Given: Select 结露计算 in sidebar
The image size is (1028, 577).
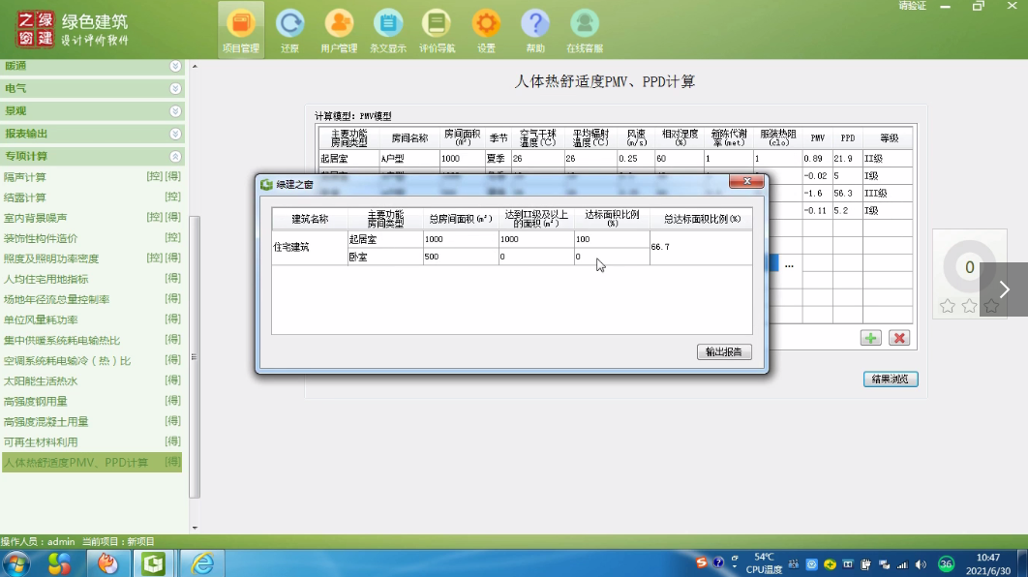Looking at the screenshot, I should pyautogui.click(x=25, y=197).
